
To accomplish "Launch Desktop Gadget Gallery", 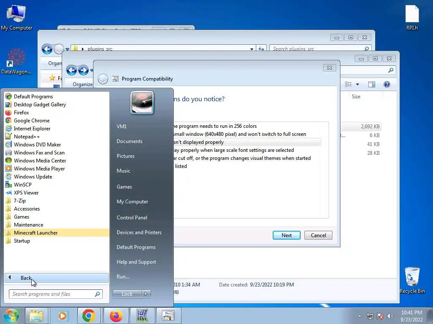I will coord(40,105).
